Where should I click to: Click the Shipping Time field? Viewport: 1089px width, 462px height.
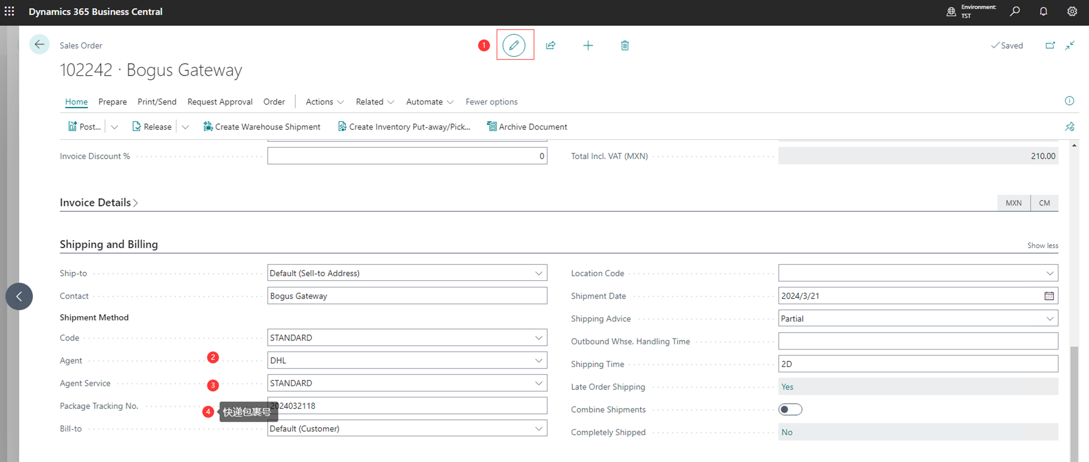pos(918,364)
